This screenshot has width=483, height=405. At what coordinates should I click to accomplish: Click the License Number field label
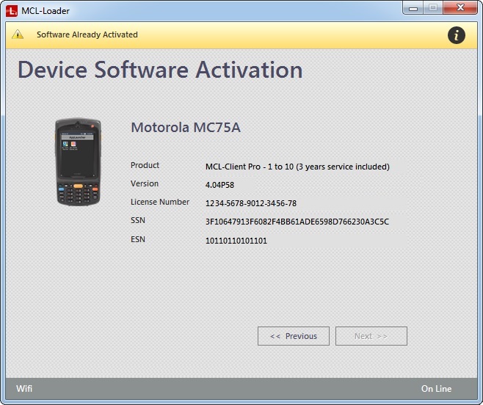pyautogui.click(x=160, y=202)
